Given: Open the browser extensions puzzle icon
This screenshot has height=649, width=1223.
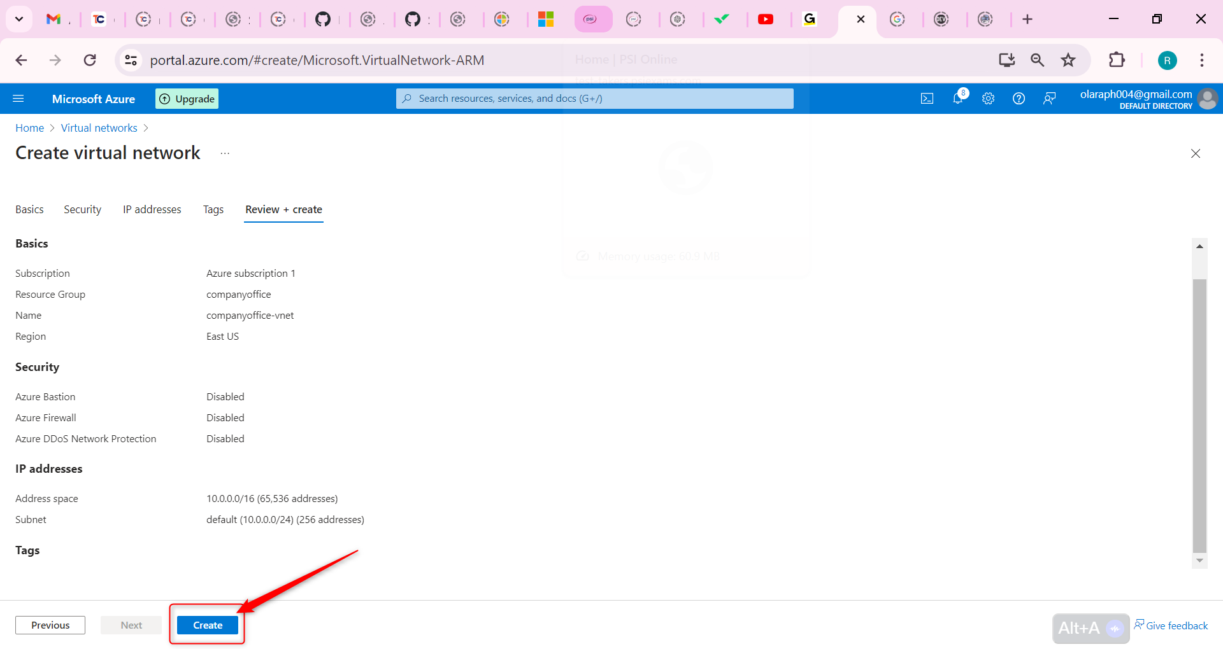Looking at the screenshot, I should pyautogui.click(x=1117, y=60).
